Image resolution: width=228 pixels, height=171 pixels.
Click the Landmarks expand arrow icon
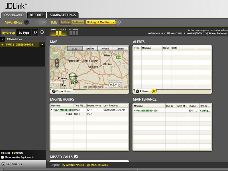3,164
